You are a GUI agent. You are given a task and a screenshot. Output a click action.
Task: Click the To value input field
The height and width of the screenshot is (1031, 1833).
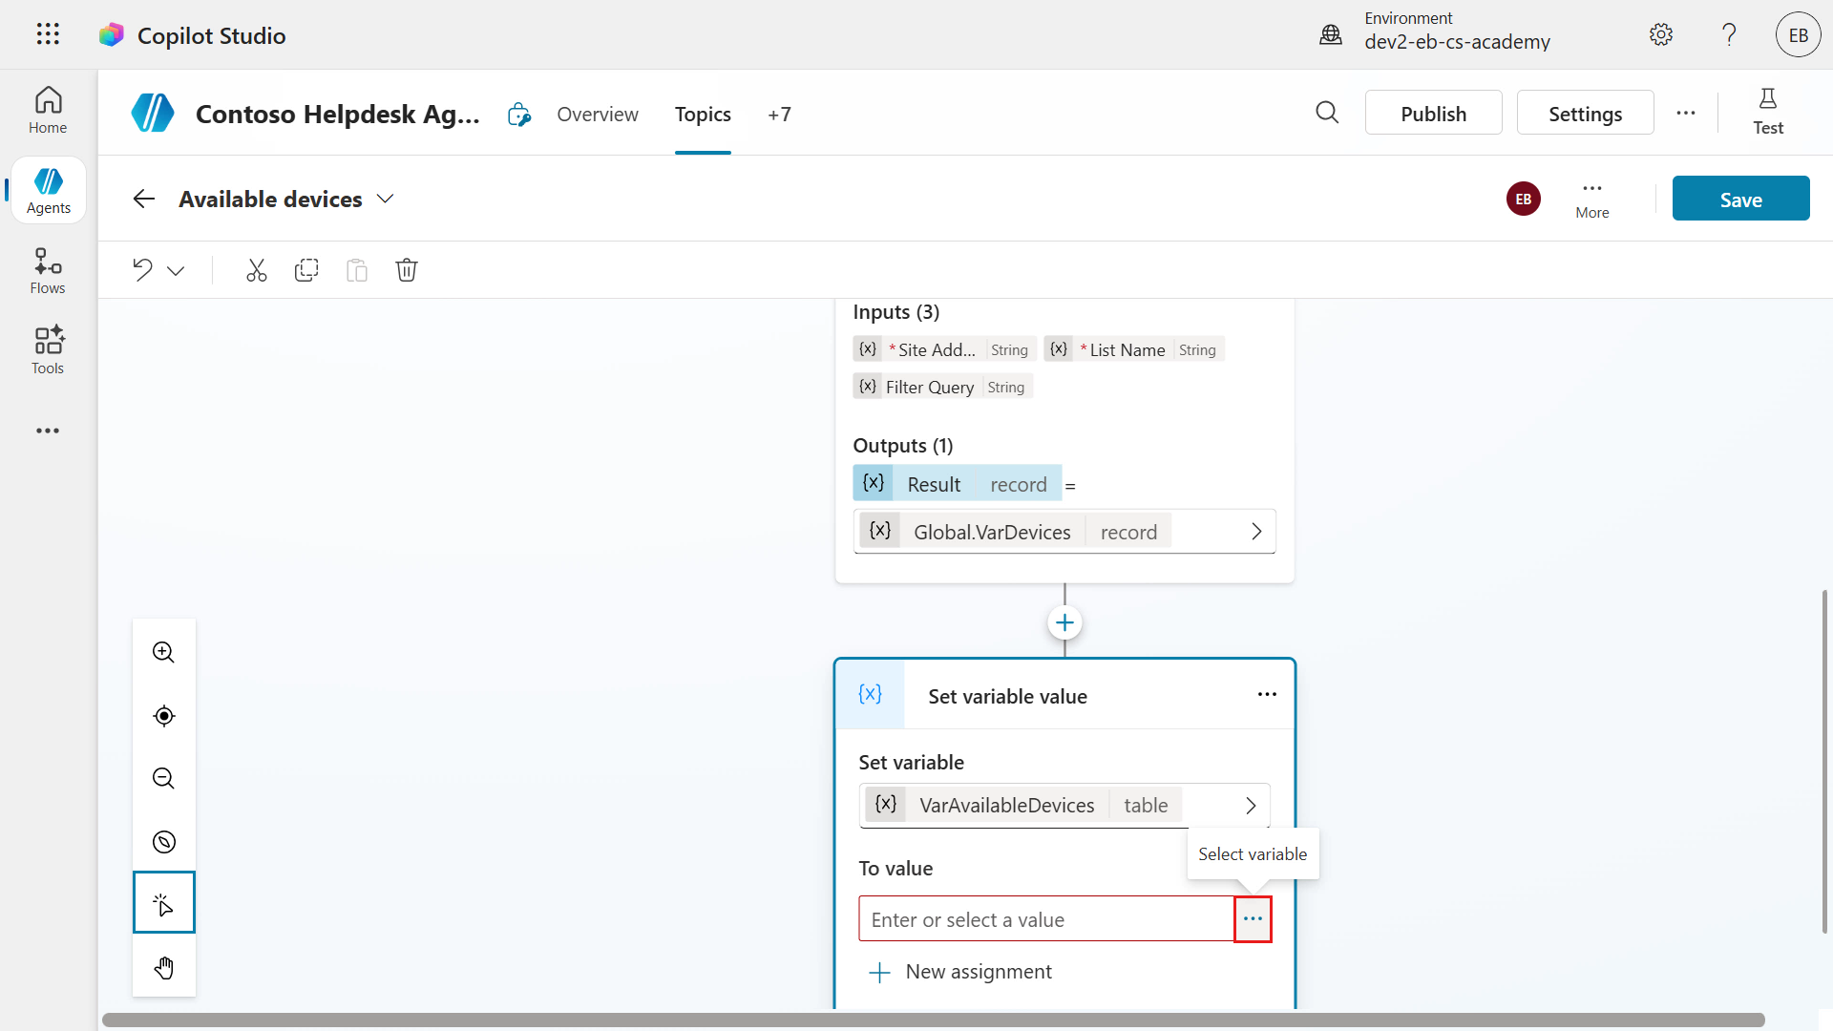[x=1046, y=919]
